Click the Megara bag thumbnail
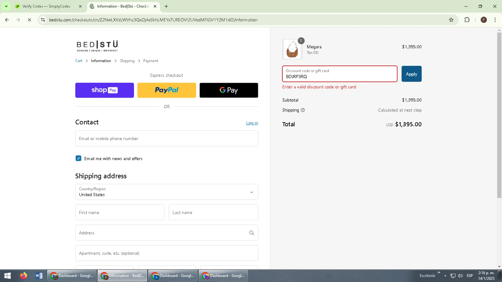Screen dimensions: 502x282 [292, 49]
